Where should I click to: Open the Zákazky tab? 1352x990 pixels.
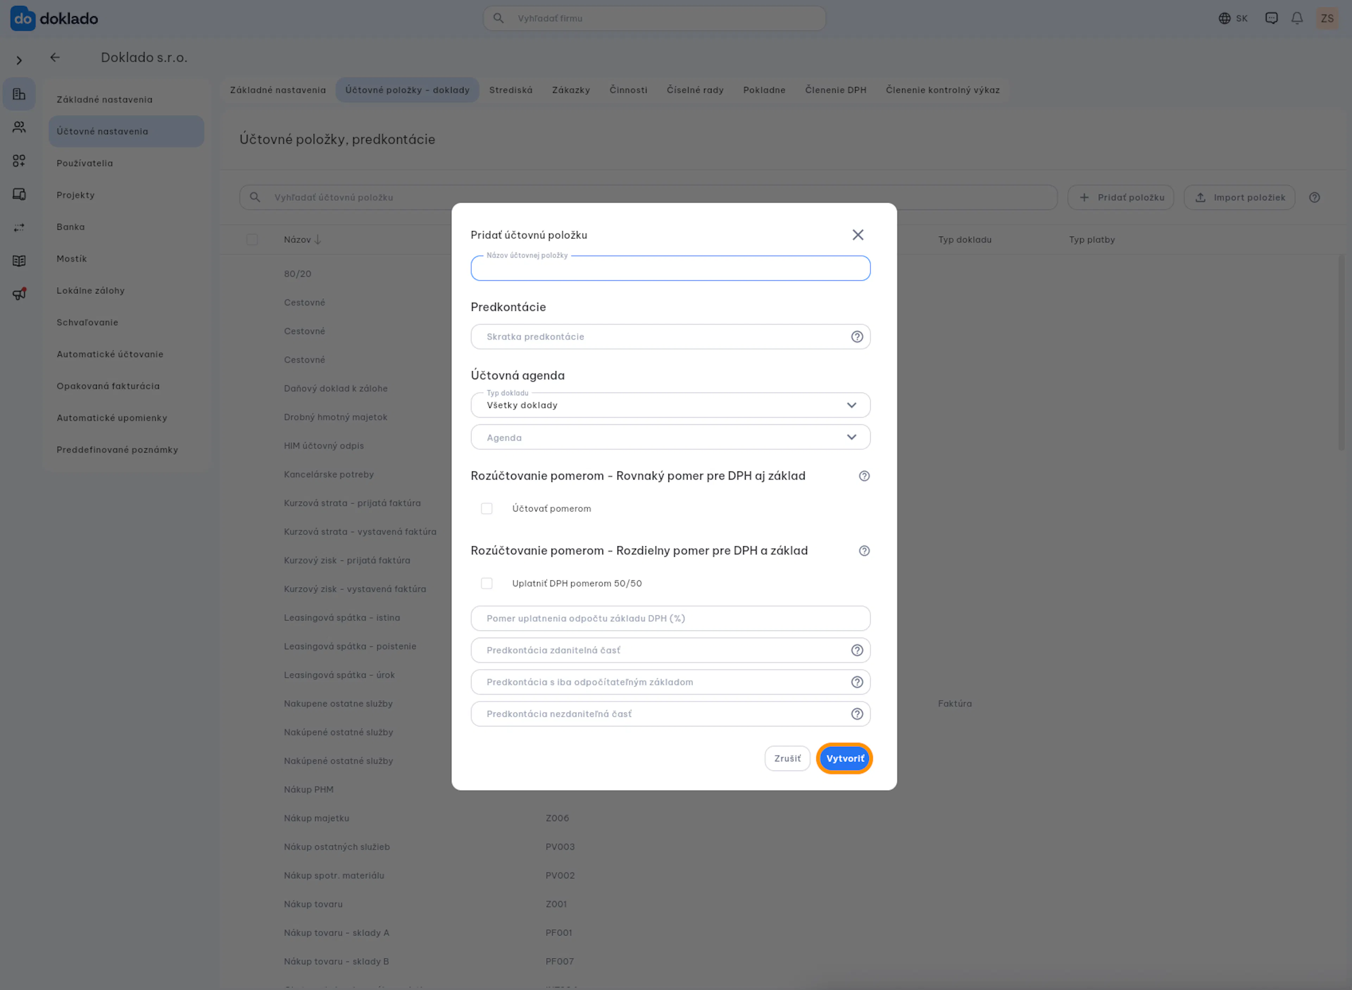(x=571, y=90)
